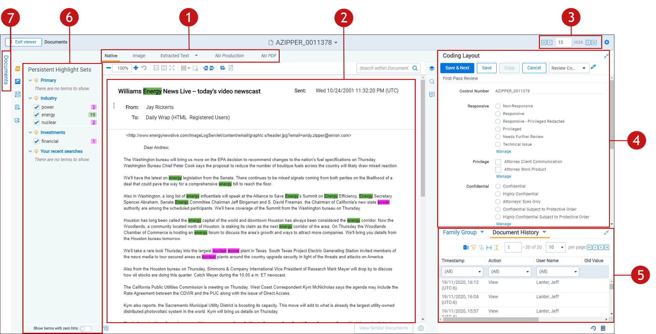Uncheck the energy highlight term
This screenshot has width=656, height=334.
click(x=36, y=115)
